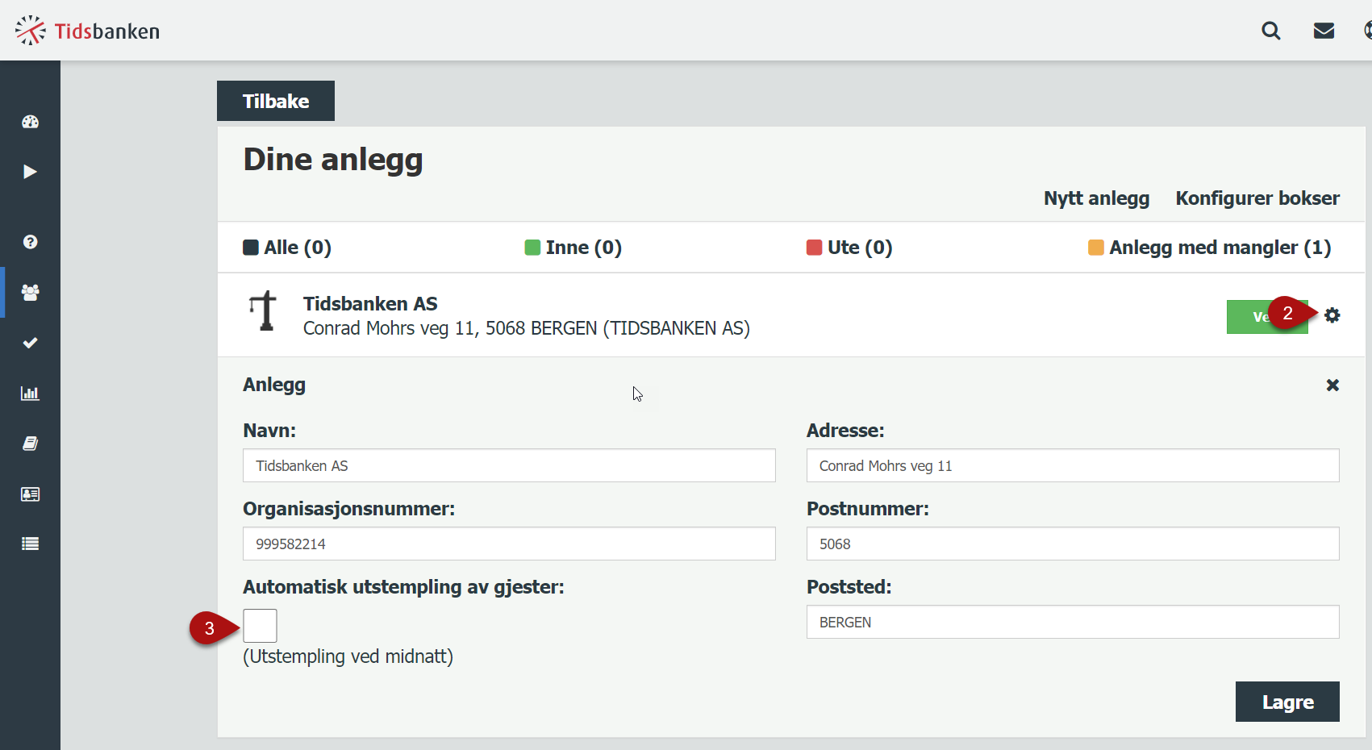Open the book sidebar icon
Screen dimensions: 1372x750
coord(30,444)
